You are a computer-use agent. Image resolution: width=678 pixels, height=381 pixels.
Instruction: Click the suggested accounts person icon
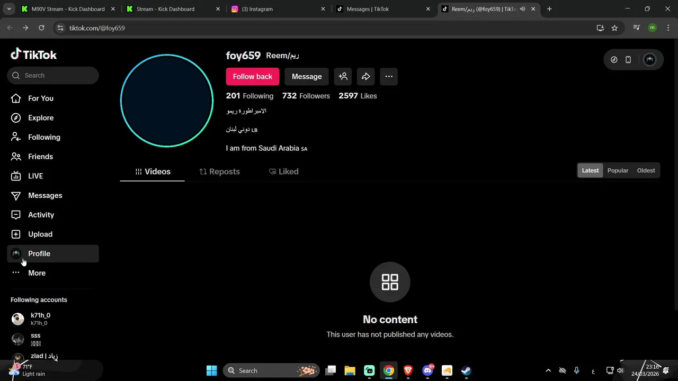pyautogui.click(x=343, y=77)
